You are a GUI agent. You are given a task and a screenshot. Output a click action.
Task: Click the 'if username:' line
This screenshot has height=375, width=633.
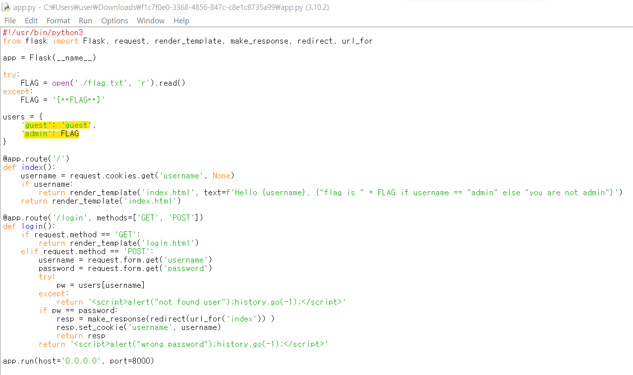coord(47,184)
